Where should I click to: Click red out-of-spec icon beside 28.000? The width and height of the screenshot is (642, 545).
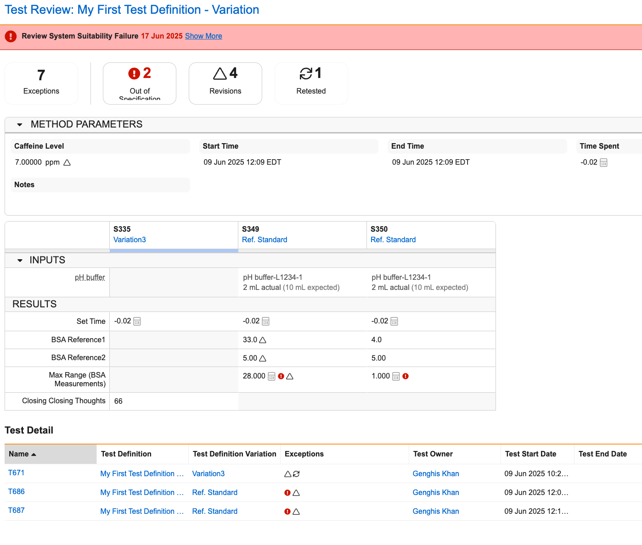click(x=281, y=376)
